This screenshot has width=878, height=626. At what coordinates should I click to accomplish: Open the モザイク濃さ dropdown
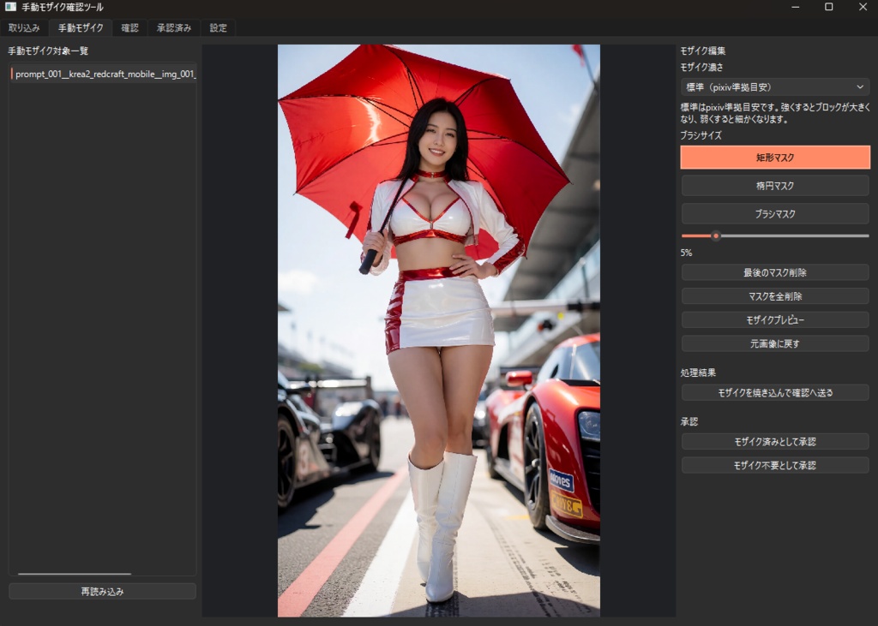(775, 87)
